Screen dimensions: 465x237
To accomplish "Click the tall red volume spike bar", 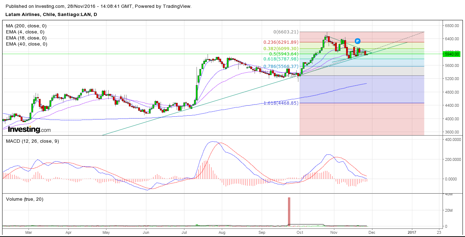I will [x=289, y=212].
